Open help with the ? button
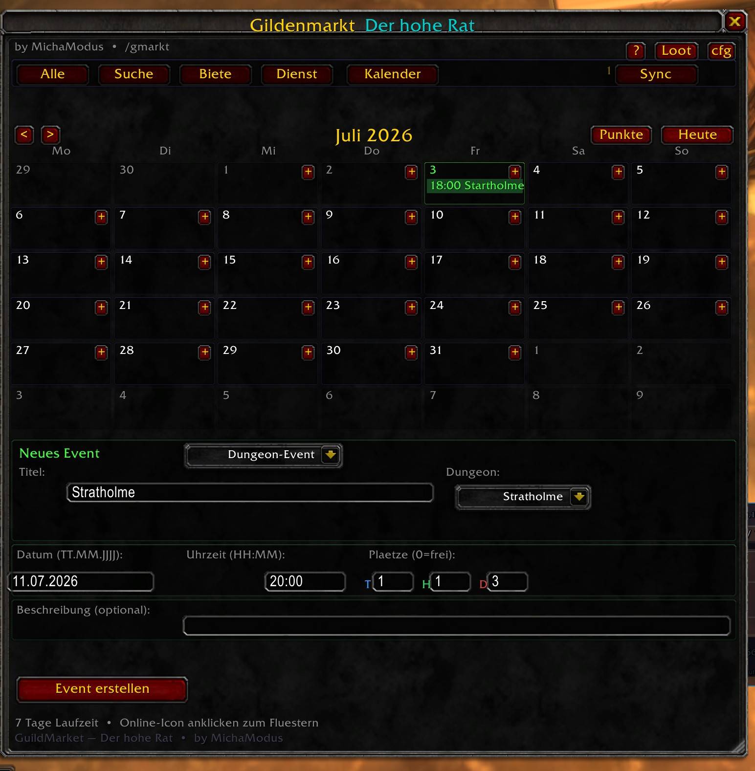The width and height of the screenshot is (755, 771). (636, 51)
